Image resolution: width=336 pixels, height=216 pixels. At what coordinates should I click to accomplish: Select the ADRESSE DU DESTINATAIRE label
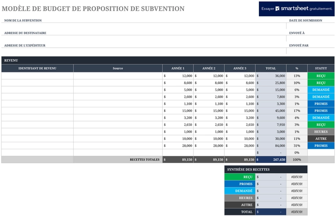(x=25, y=33)
